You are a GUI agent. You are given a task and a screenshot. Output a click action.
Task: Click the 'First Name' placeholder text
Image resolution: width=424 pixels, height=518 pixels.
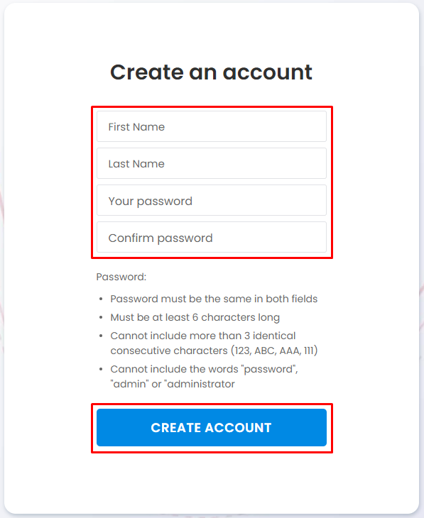[136, 127]
